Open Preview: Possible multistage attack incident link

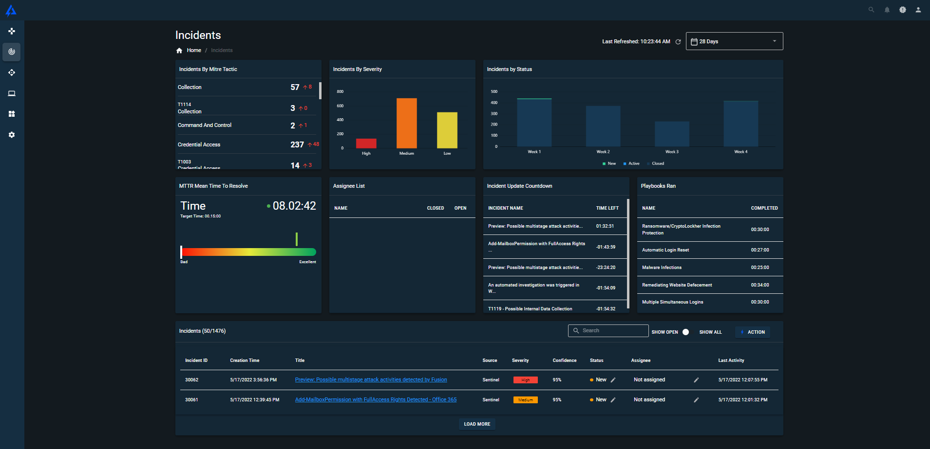coord(371,380)
